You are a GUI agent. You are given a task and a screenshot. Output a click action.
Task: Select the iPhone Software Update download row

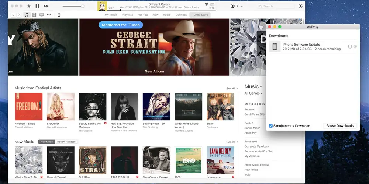313,46
